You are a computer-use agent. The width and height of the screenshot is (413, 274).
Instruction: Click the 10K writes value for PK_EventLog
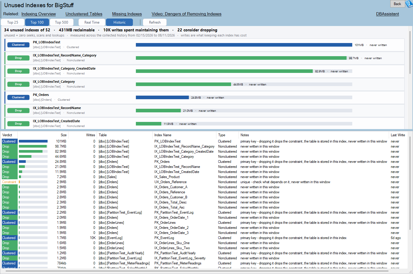(92, 238)
